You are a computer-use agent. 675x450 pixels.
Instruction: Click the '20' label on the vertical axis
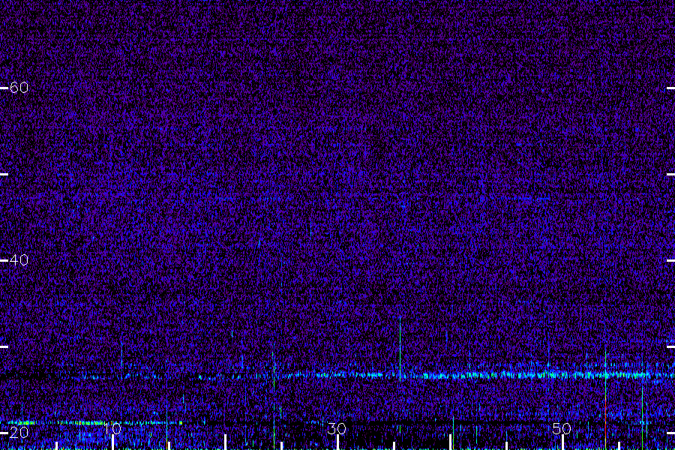coord(19,433)
